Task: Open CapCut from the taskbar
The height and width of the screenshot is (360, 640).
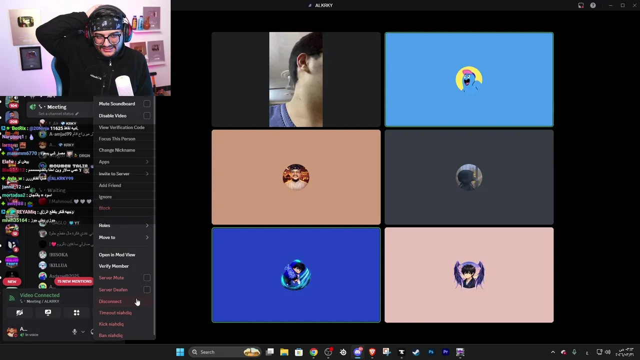Action: pos(401,352)
